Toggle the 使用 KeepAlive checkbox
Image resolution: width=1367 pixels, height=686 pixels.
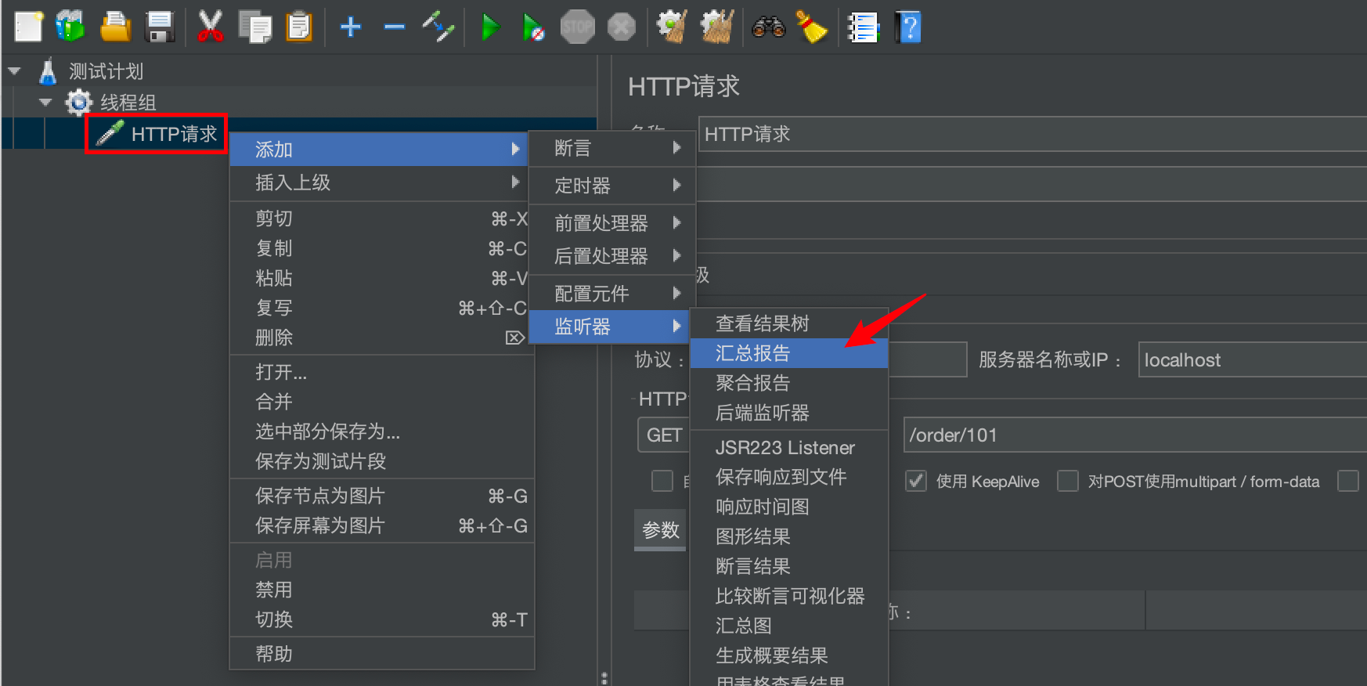tap(916, 481)
